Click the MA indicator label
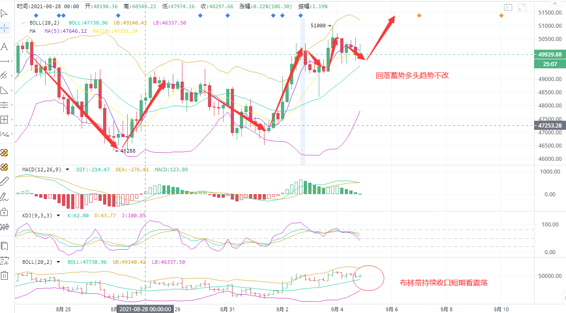The width and height of the screenshot is (566, 313). [32, 31]
